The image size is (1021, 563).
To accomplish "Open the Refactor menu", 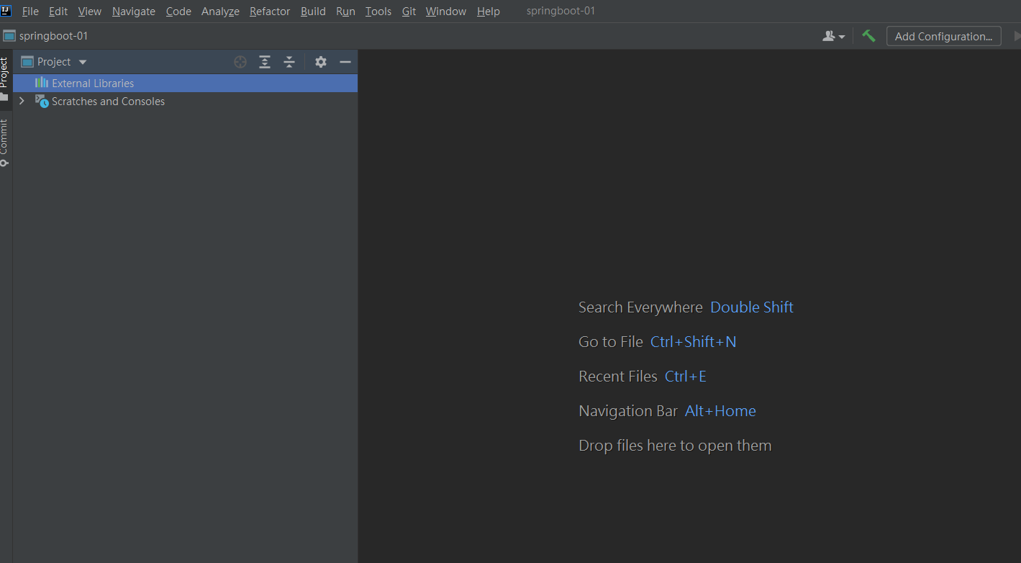I will click(270, 12).
